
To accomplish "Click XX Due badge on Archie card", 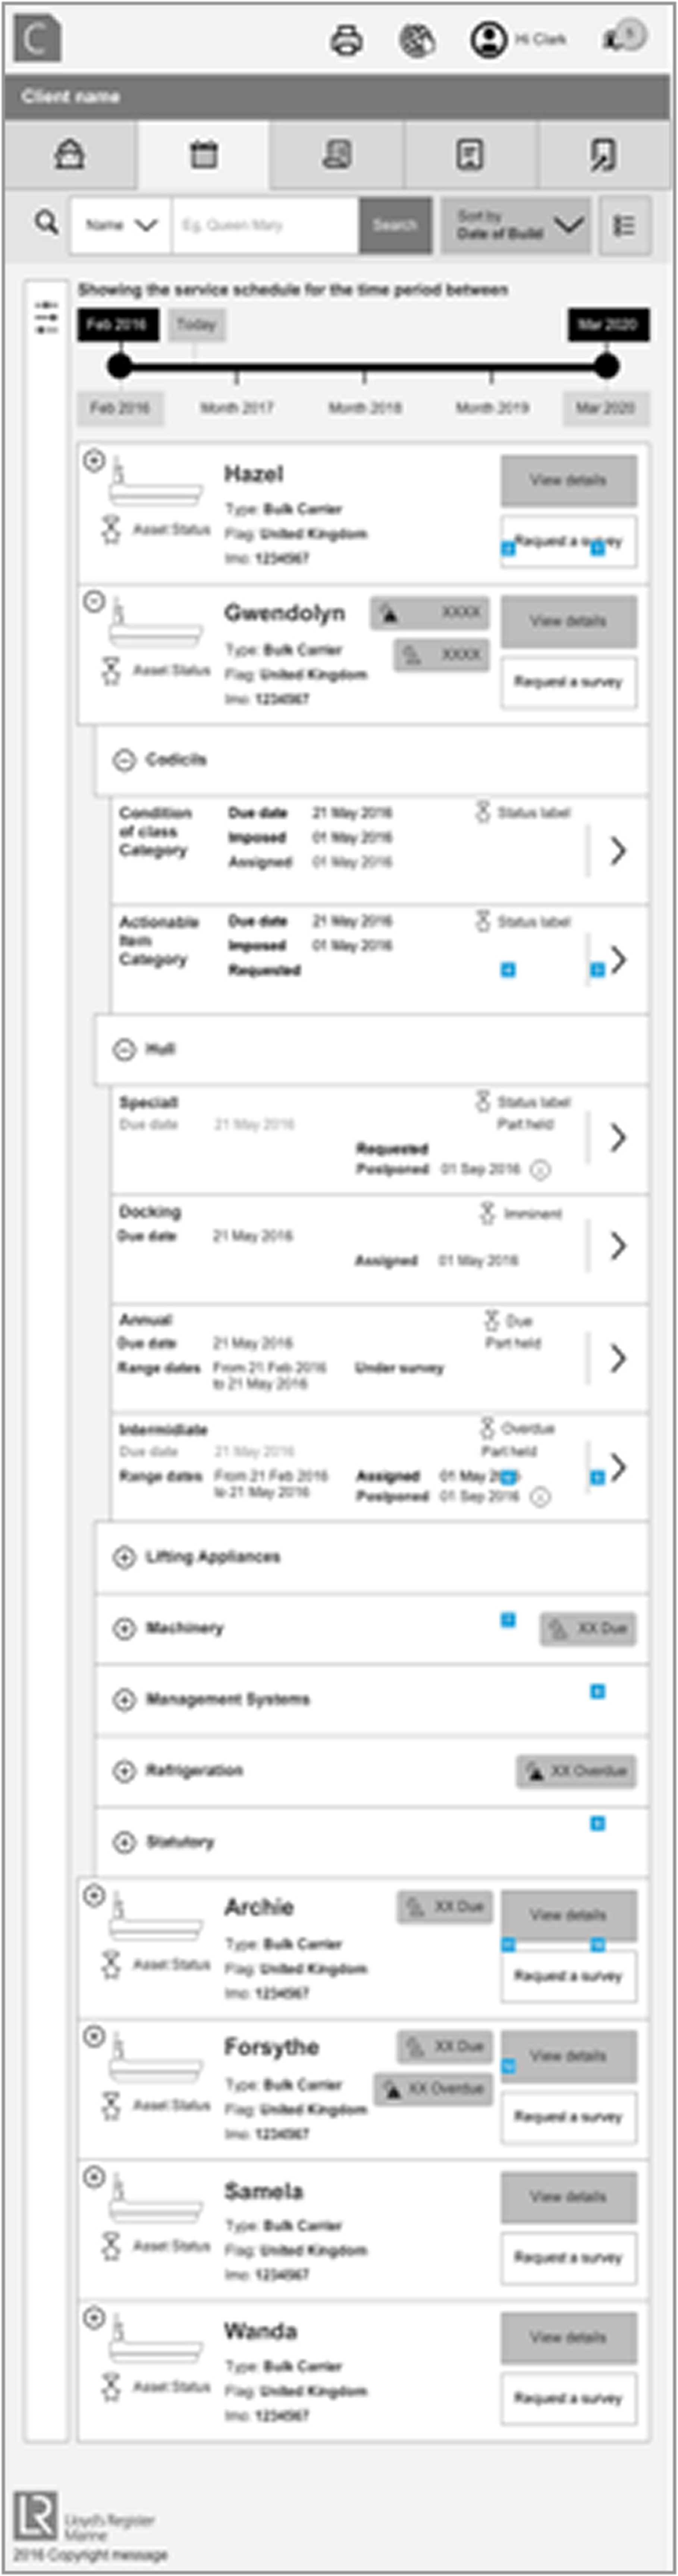I will [445, 1907].
